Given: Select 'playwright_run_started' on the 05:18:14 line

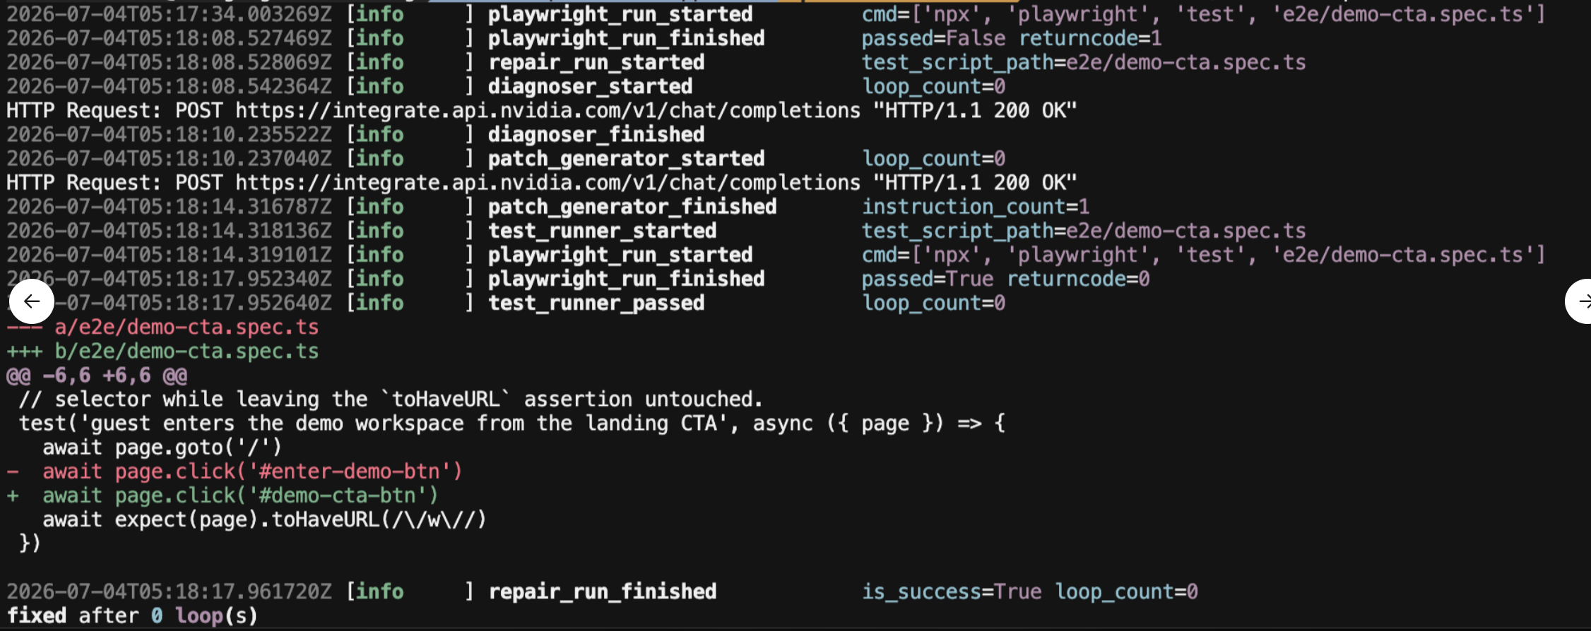Looking at the screenshot, I should click(x=620, y=254).
